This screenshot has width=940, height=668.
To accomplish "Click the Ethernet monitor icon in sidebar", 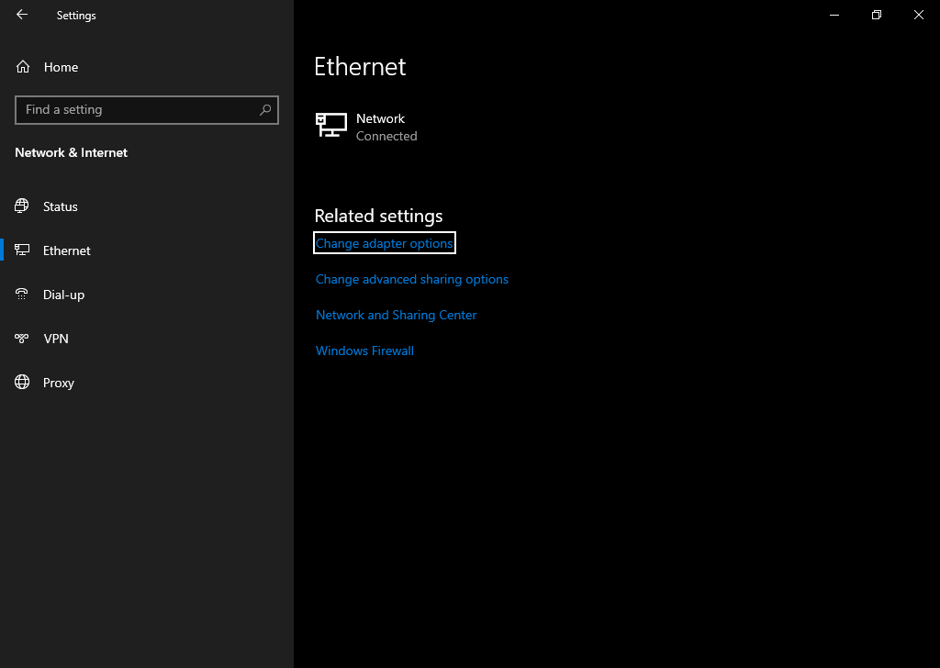I will [22, 250].
